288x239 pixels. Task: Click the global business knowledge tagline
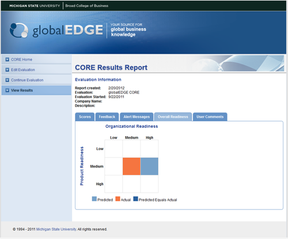tap(128, 32)
